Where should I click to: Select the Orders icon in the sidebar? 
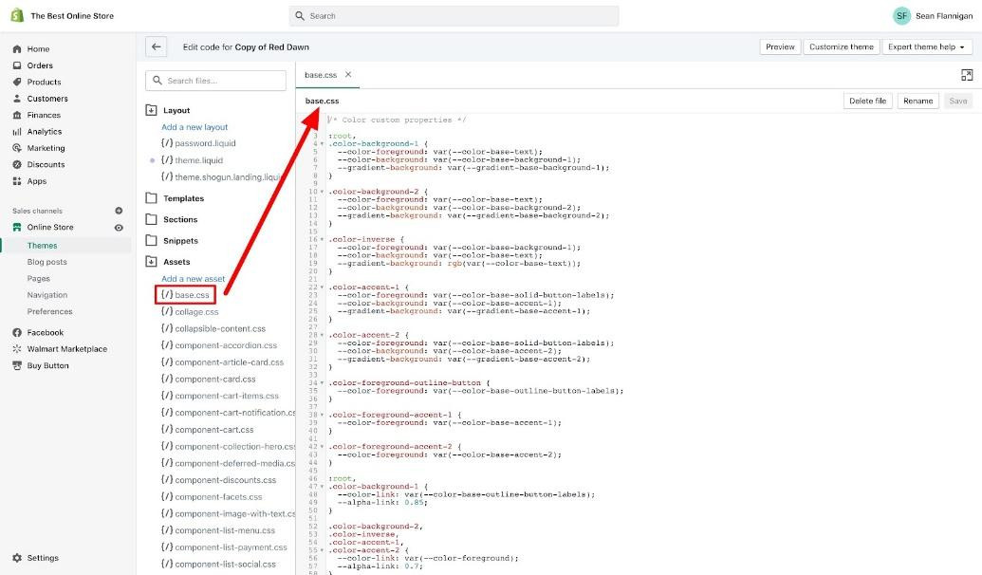(15, 65)
